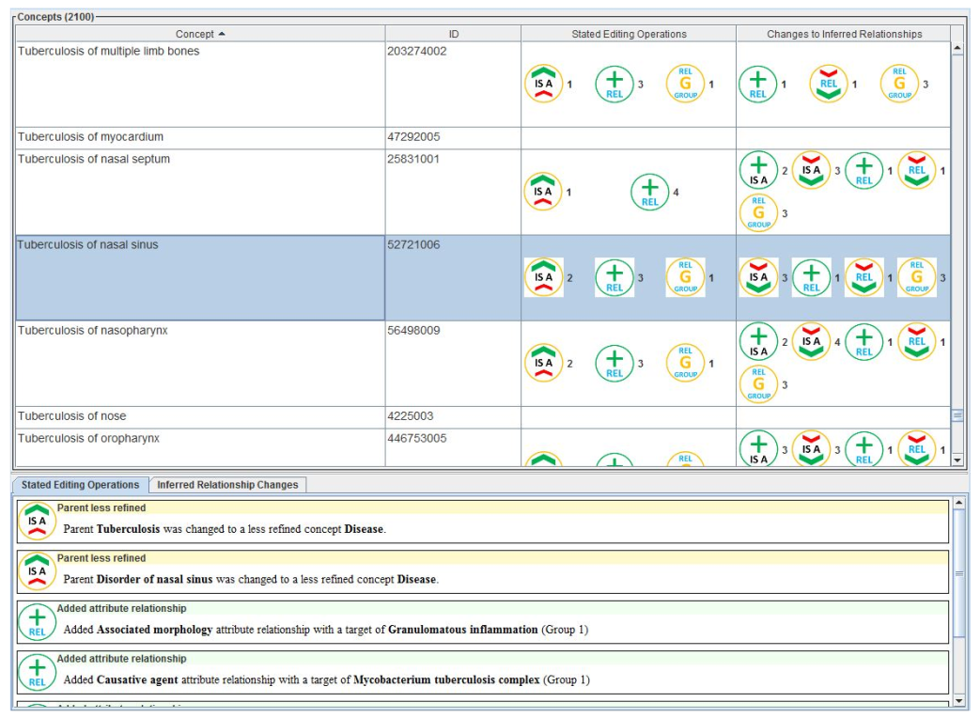Click REL group G icon in nasal sinus inferred changes
Viewport: 980px width, 718px height.
tap(916, 277)
